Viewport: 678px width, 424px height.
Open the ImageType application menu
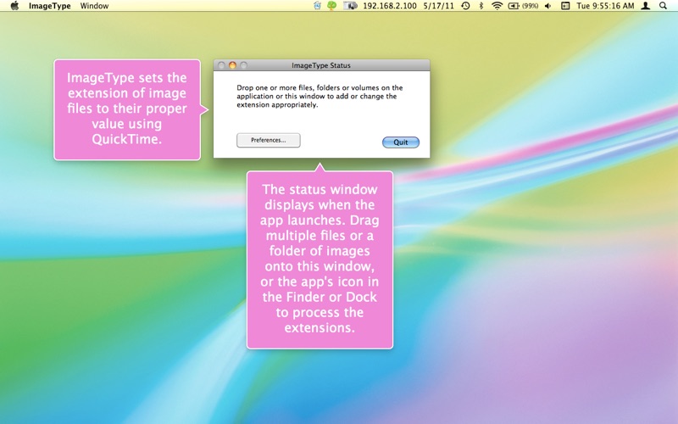point(50,6)
